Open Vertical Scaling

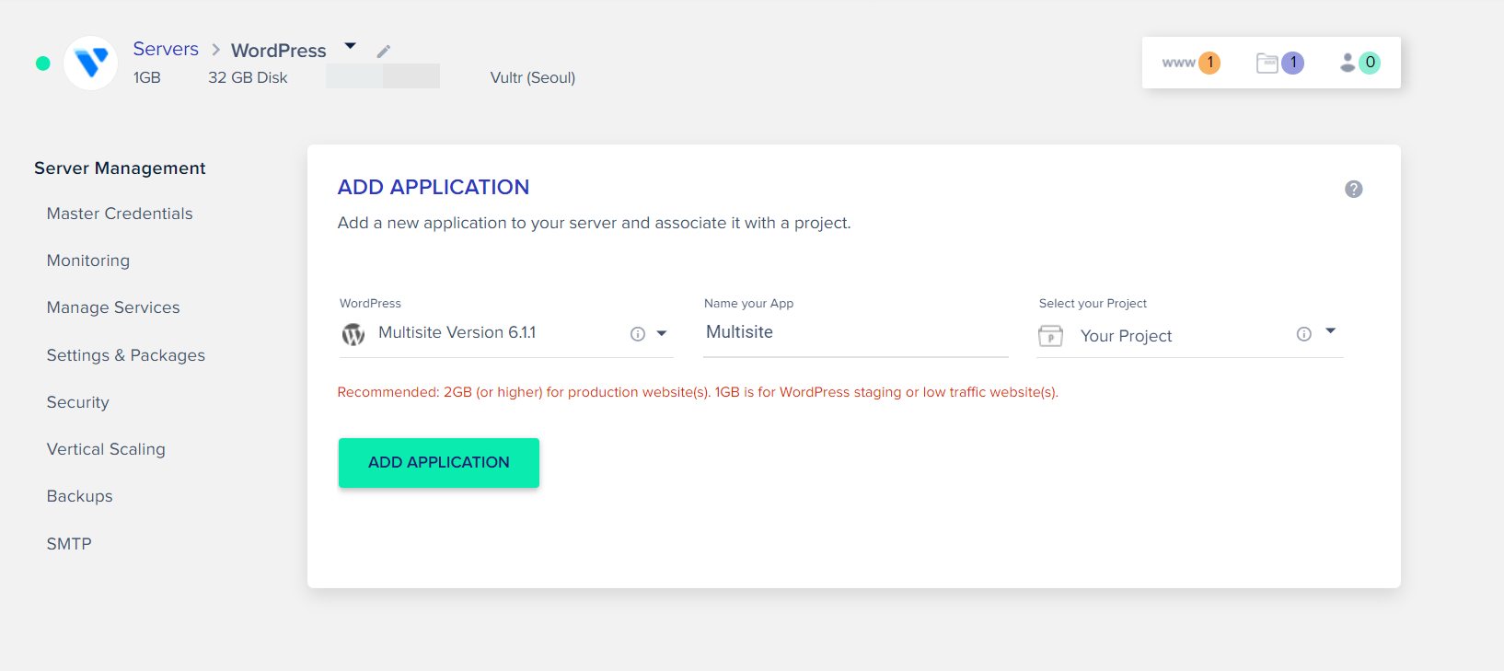(x=106, y=449)
